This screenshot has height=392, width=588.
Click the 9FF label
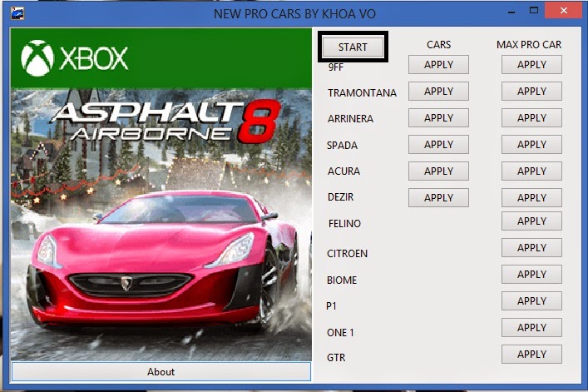(336, 67)
